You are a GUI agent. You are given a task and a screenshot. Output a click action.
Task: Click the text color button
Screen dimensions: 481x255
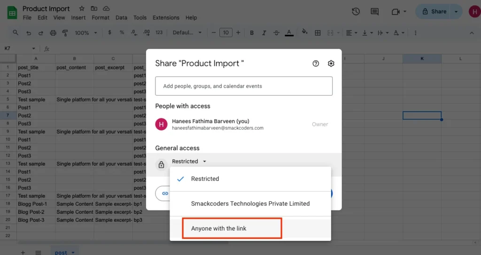pyautogui.click(x=289, y=33)
